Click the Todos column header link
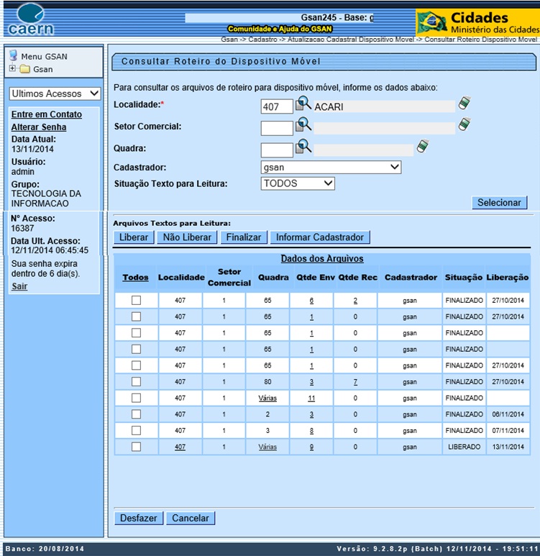Screen dimensions: 540x556 click(135, 277)
